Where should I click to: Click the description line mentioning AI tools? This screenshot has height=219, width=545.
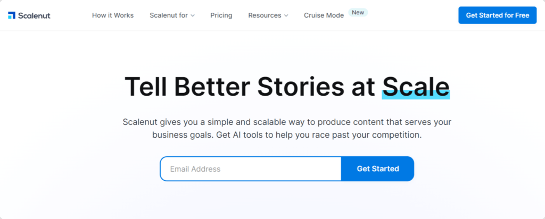(x=286, y=135)
